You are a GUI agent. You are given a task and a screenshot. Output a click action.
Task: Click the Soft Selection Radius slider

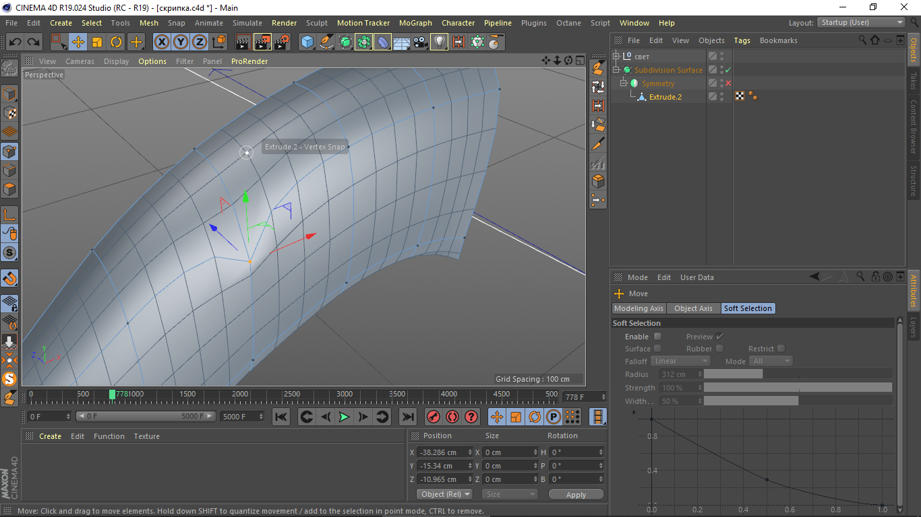pyautogui.click(x=798, y=374)
